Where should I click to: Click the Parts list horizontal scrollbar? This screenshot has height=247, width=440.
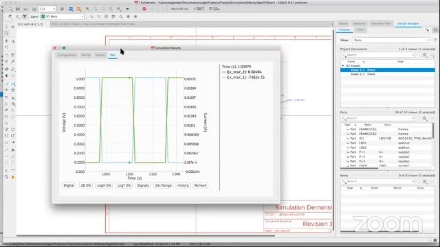coord(359,168)
